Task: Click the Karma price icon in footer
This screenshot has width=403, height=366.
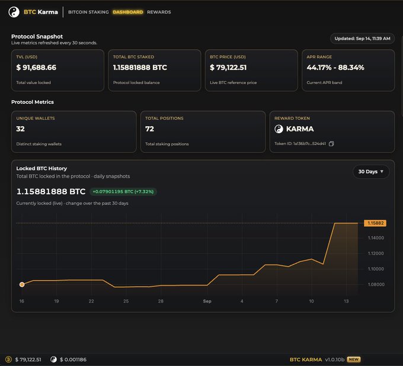Action: (x=53, y=359)
